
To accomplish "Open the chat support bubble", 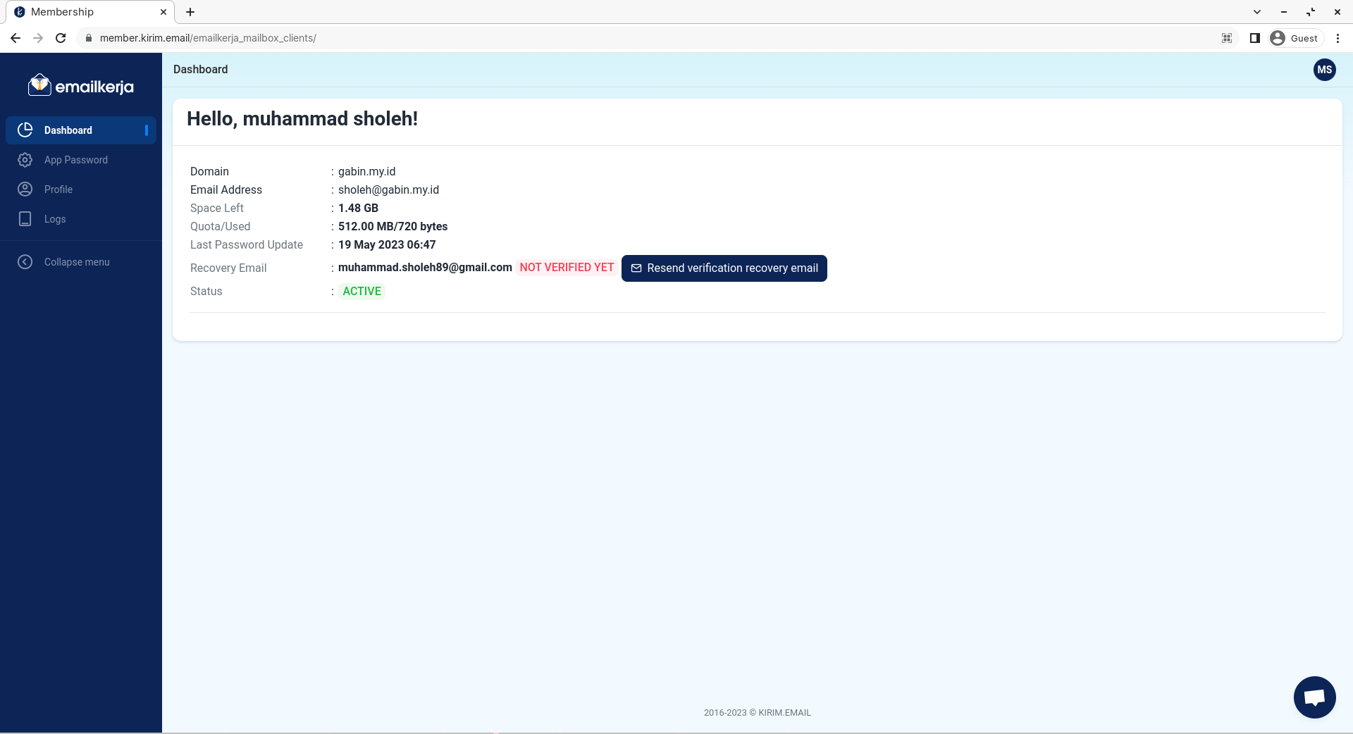I will pyautogui.click(x=1314, y=697).
